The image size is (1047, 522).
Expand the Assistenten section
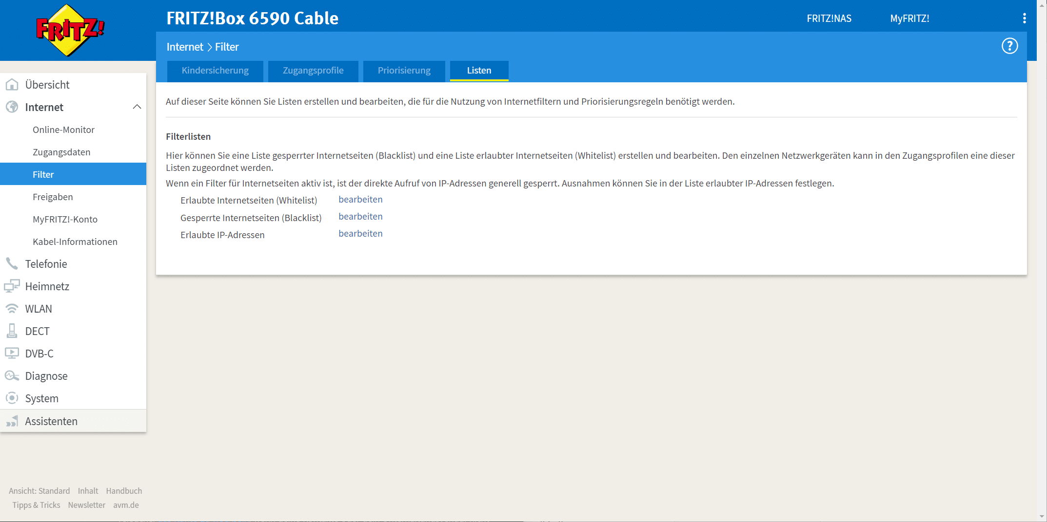point(51,421)
